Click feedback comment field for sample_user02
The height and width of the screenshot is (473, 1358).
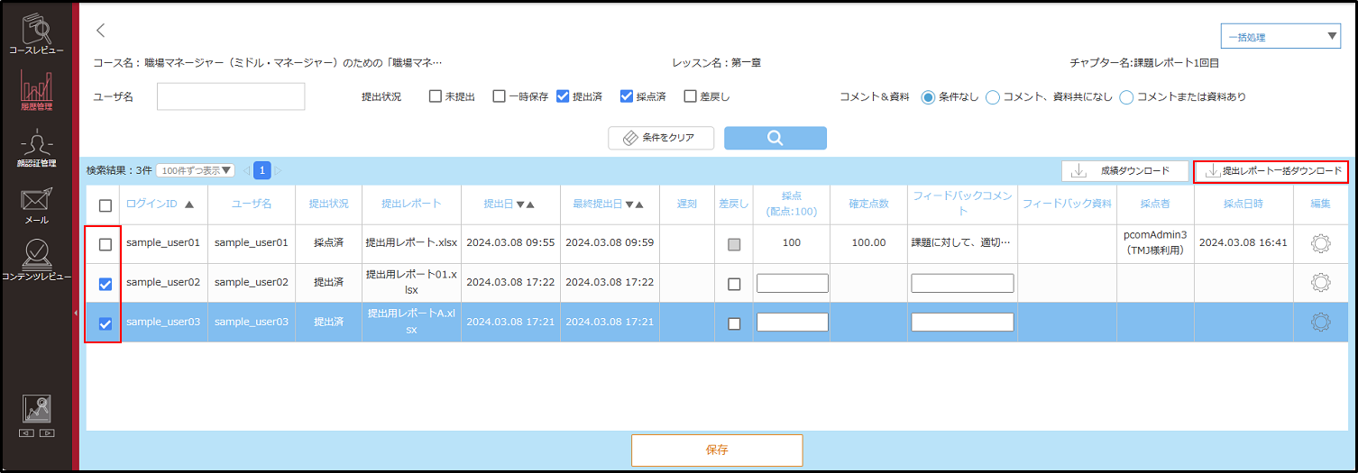pyautogui.click(x=962, y=283)
